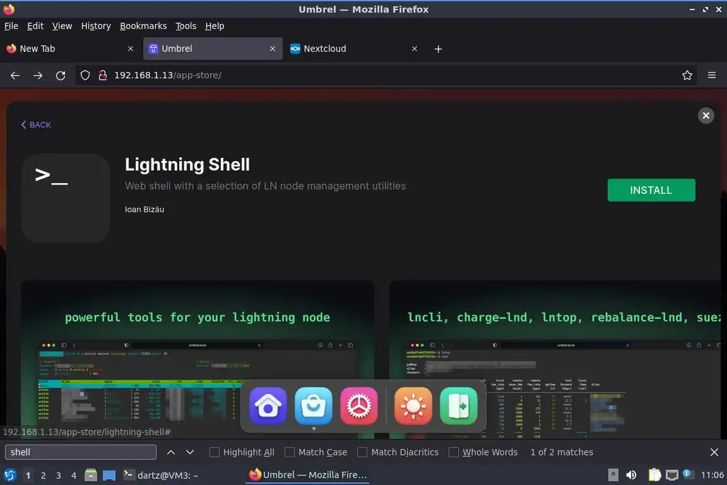Open the Settings dock icon

(x=359, y=405)
